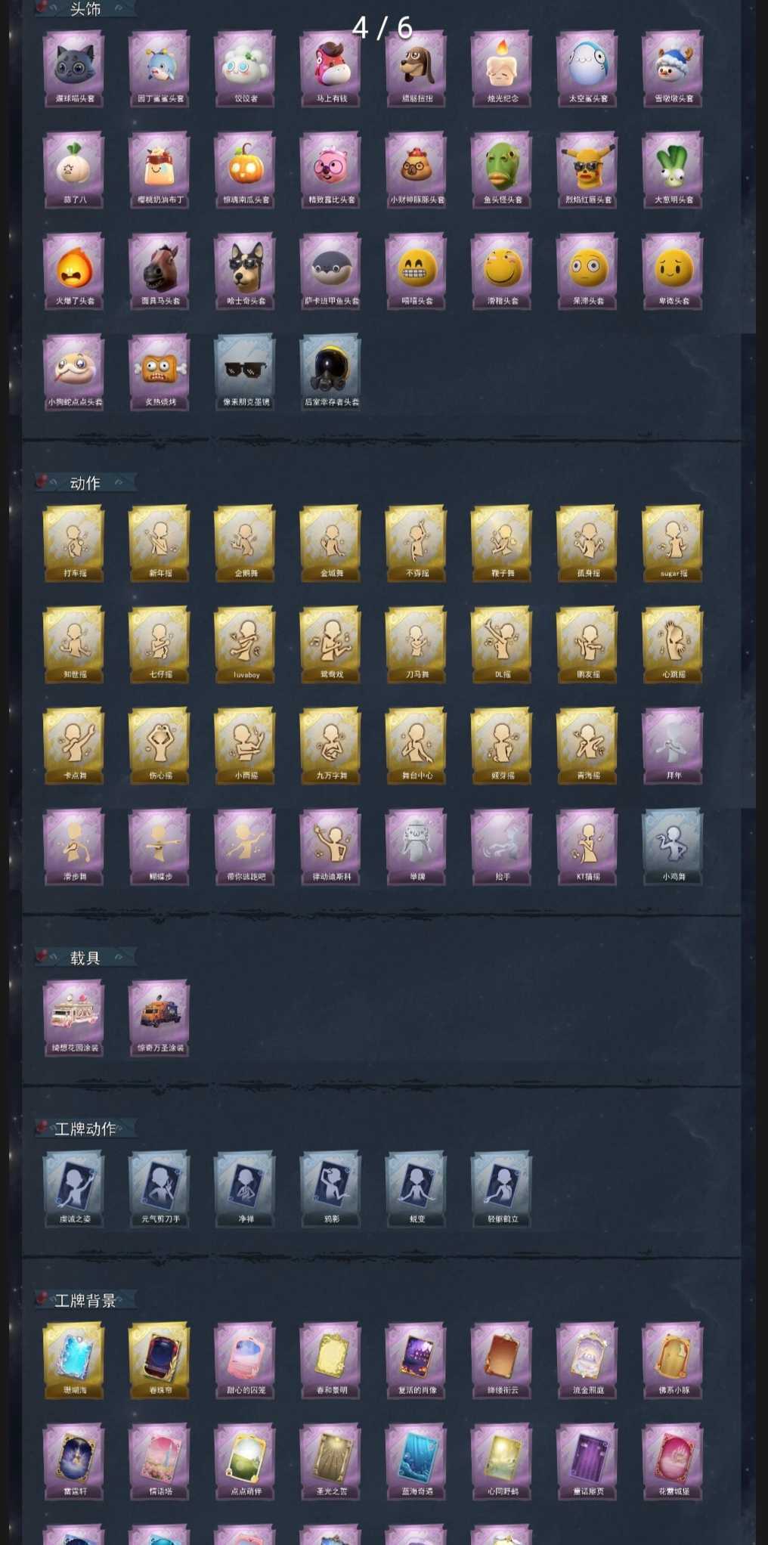The image size is (768, 1545).
Task: Choose the candle 烛光纪念 headgear
Action: point(502,67)
